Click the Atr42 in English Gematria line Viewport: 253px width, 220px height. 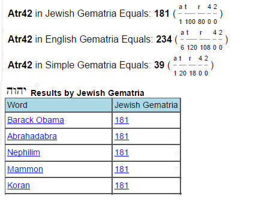tap(118, 39)
